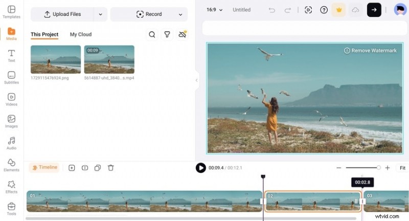Toggle the Timeline mode button
409x221 pixels.
click(44, 167)
